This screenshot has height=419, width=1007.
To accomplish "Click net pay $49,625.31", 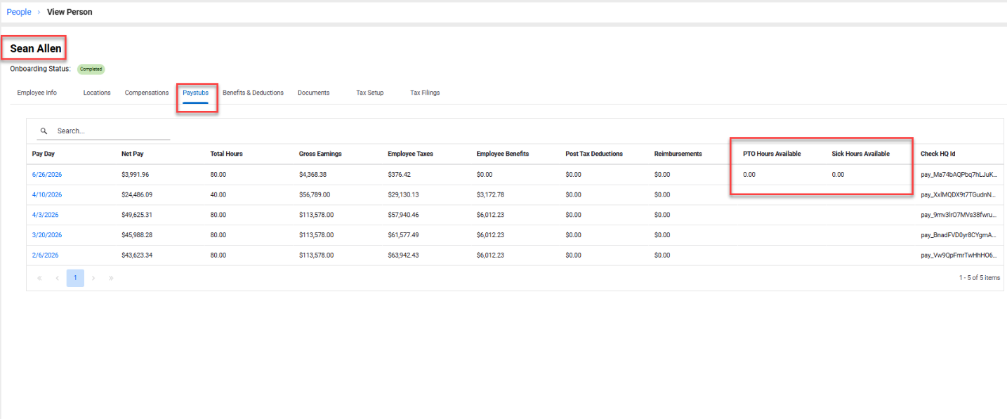I will pyautogui.click(x=137, y=215).
